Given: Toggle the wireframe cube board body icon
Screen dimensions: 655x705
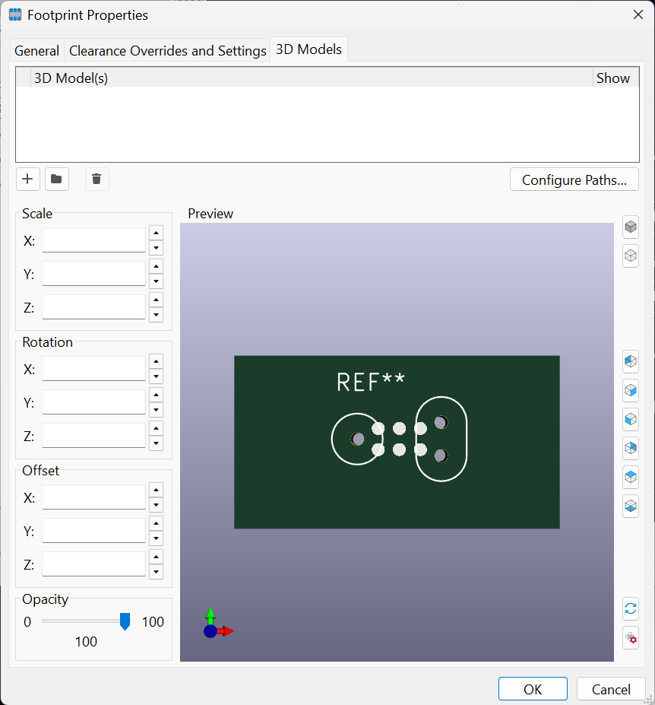Looking at the screenshot, I should 630,256.
